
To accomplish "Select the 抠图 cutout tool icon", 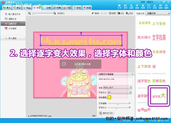I will (131, 6).
